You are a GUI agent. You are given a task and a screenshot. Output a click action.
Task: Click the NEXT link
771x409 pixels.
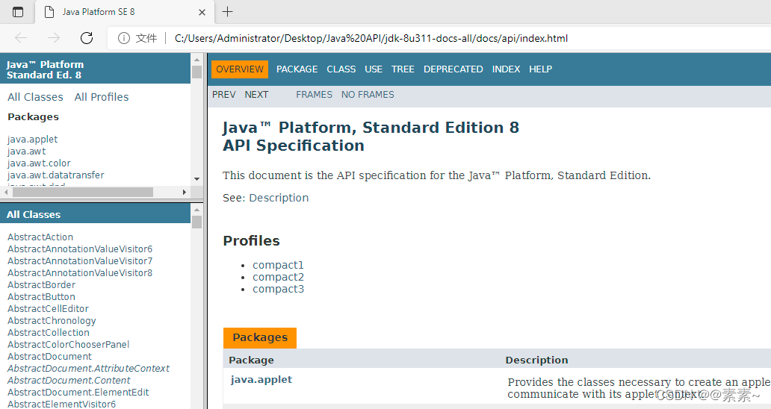(256, 95)
